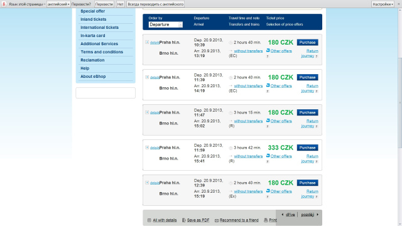The height and width of the screenshot is (226, 402).
Task: Click the return journey help icon for 11:59 departure
Action: pos(317,162)
